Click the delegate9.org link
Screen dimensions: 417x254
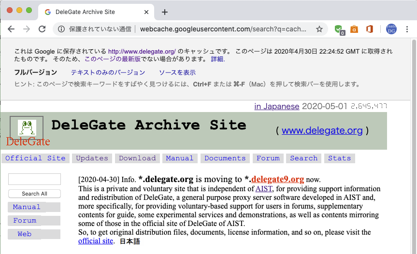click(x=277, y=180)
